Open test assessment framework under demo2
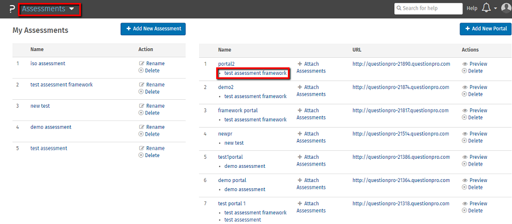Screen dimensions: 512x224 255,96
